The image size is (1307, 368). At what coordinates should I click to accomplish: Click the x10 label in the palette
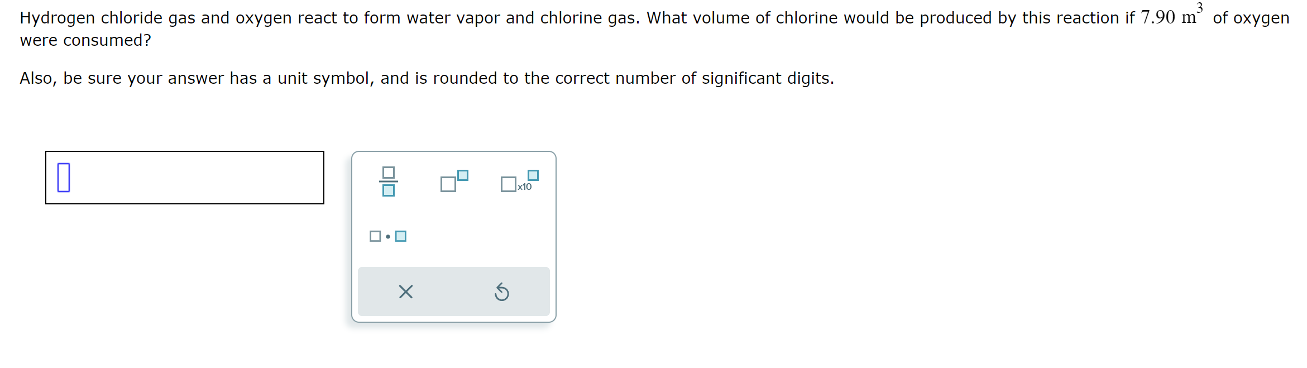click(x=523, y=186)
